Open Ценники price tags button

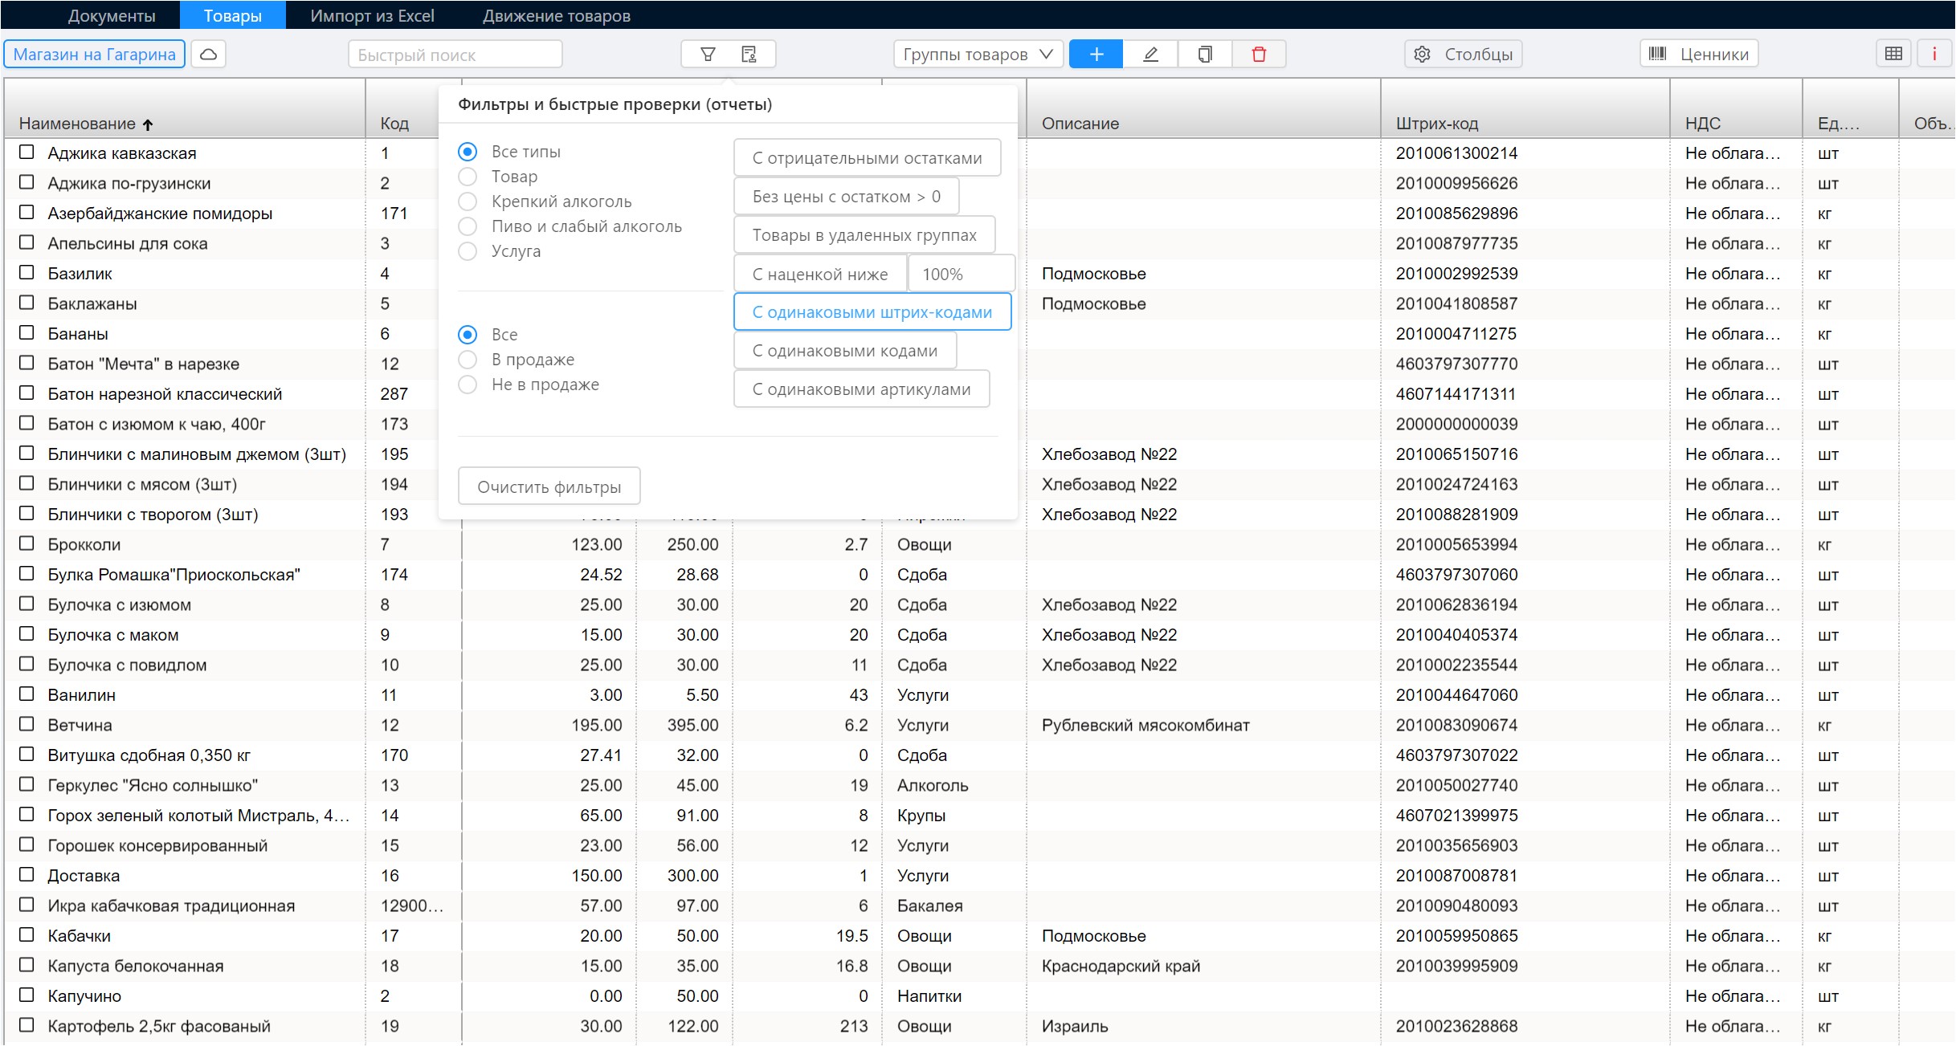1699,54
